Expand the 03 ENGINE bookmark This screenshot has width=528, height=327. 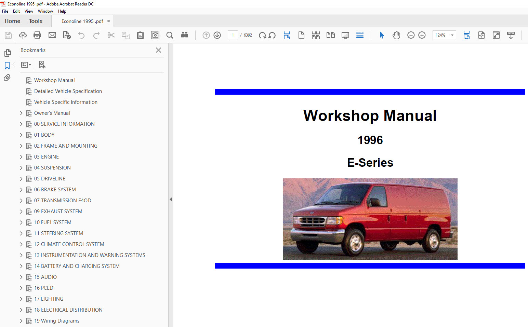click(x=21, y=157)
